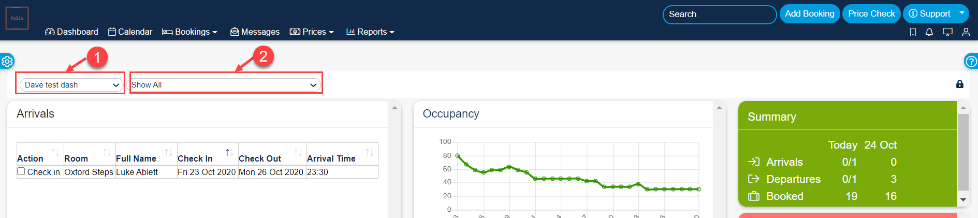Click the desktop monitor icon
This screenshot has width=978, height=218.
[x=947, y=32]
